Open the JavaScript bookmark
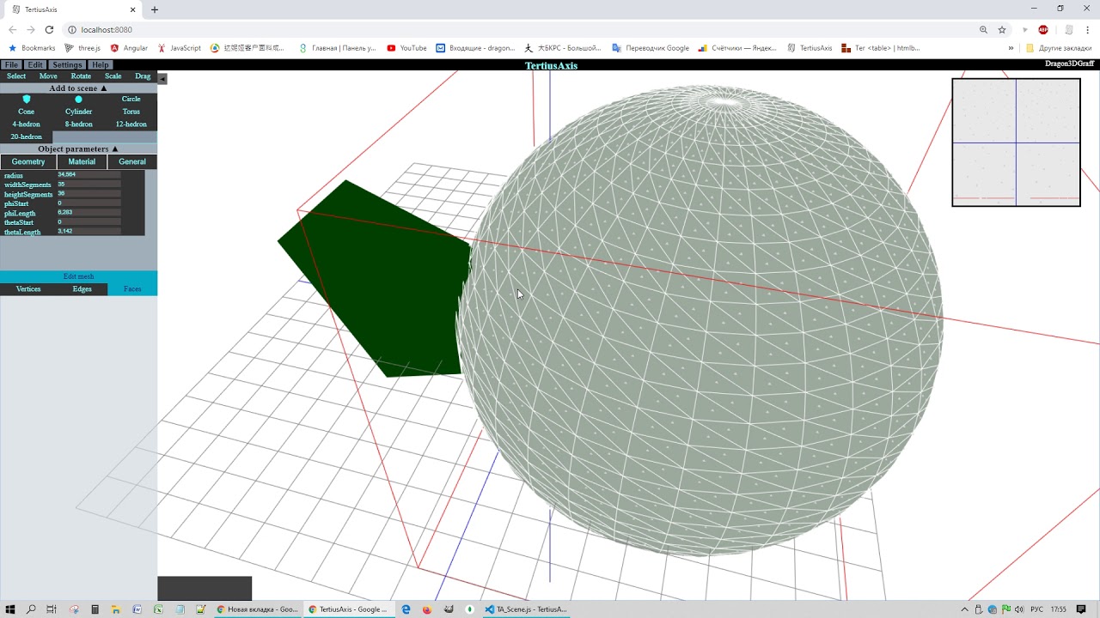Image resolution: width=1100 pixels, height=618 pixels. point(179,48)
